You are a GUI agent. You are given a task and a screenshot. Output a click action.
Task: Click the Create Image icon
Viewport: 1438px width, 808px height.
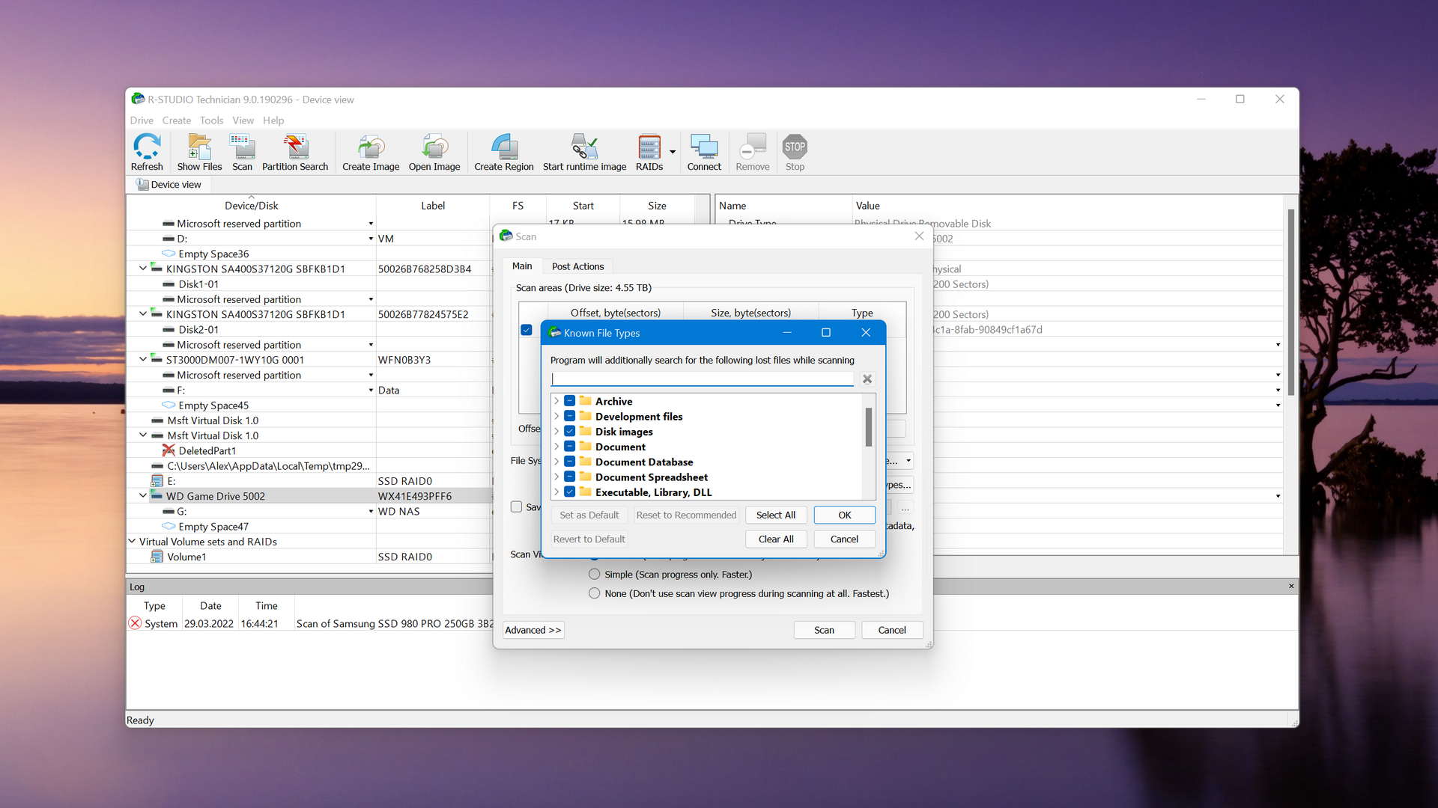click(371, 153)
